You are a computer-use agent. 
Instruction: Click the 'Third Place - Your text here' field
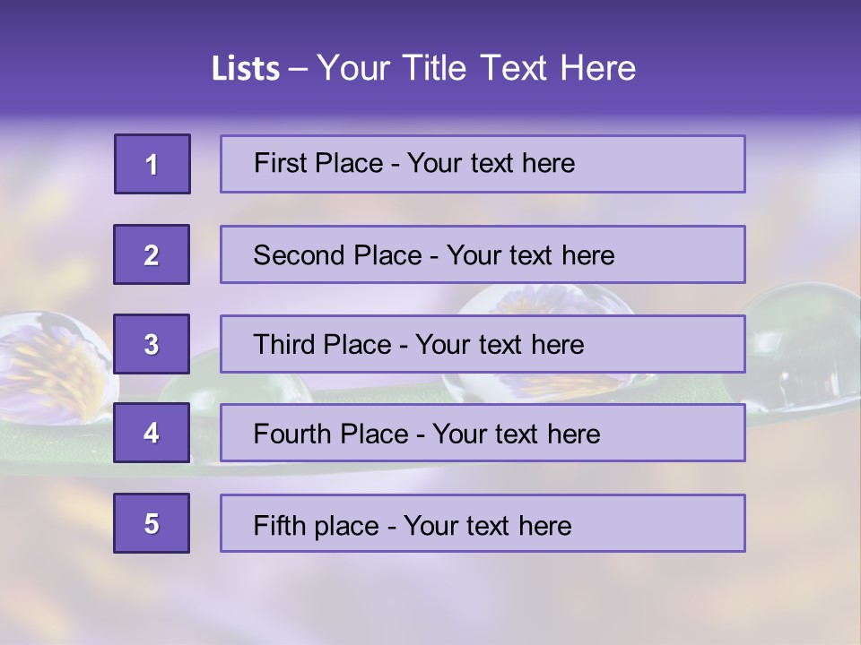pyautogui.click(x=483, y=344)
